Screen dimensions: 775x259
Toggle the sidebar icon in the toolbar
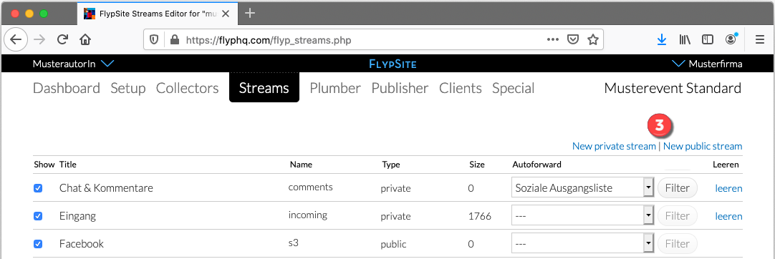point(708,40)
